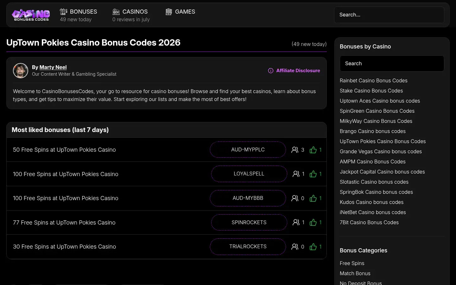Click Marty Neel's avatar photo
Screen dimensions: 456x285
click(21, 70)
